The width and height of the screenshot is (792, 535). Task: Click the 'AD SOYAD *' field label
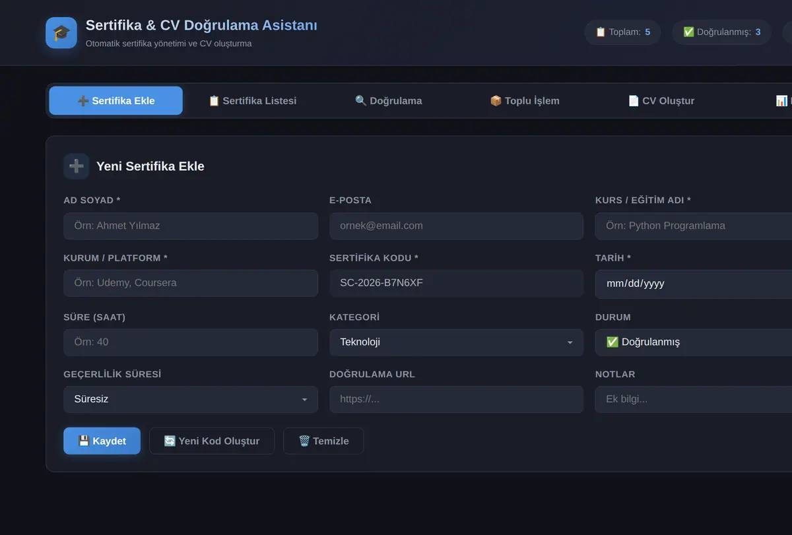(92, 201)
